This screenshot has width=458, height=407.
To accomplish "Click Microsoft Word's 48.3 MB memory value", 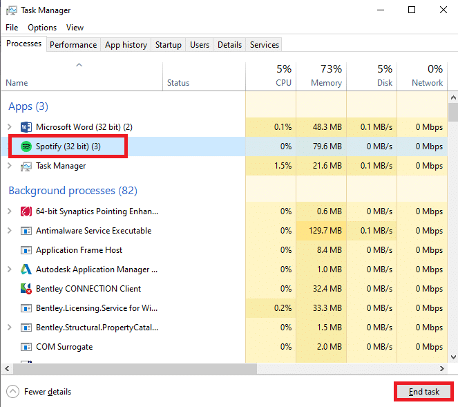I will coord(327,127).
